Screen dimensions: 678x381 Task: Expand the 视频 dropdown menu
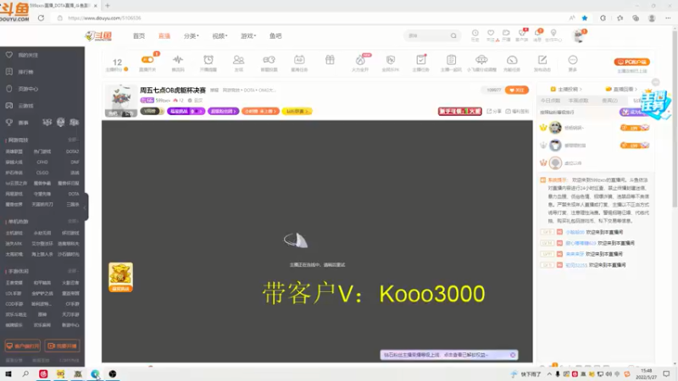pos(220,36)
